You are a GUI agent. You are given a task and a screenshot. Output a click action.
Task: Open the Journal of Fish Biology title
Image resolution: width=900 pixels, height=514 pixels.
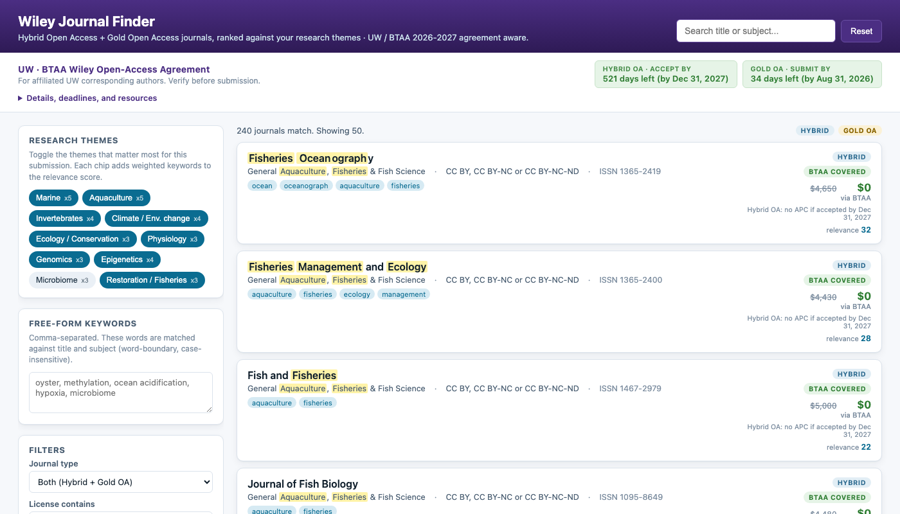[303, 484]
